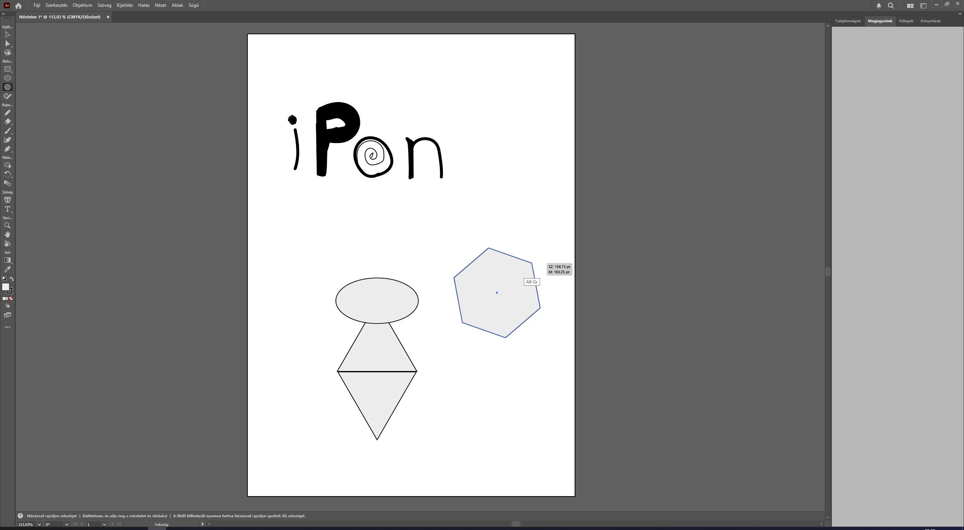Select the Rectangle tool
The image size is (964, 530).
7,69
